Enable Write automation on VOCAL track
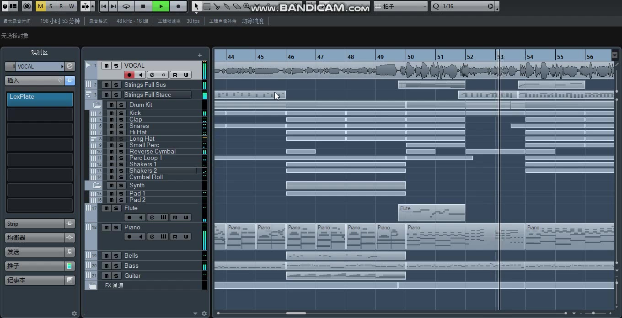 (x=186, y=75)
